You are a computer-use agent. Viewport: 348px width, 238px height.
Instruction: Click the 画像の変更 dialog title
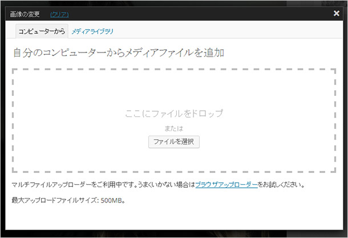(x=25, y=14)
